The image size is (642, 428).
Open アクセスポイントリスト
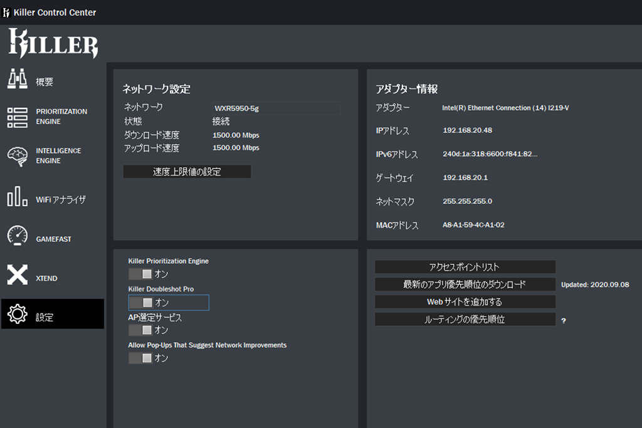coord(465,267)
